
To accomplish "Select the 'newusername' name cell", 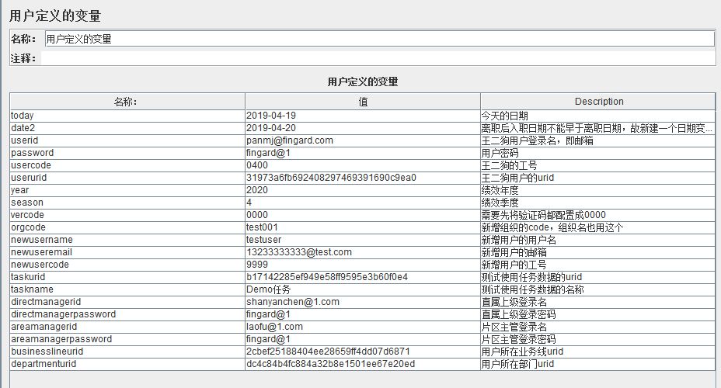I will 127,240.
